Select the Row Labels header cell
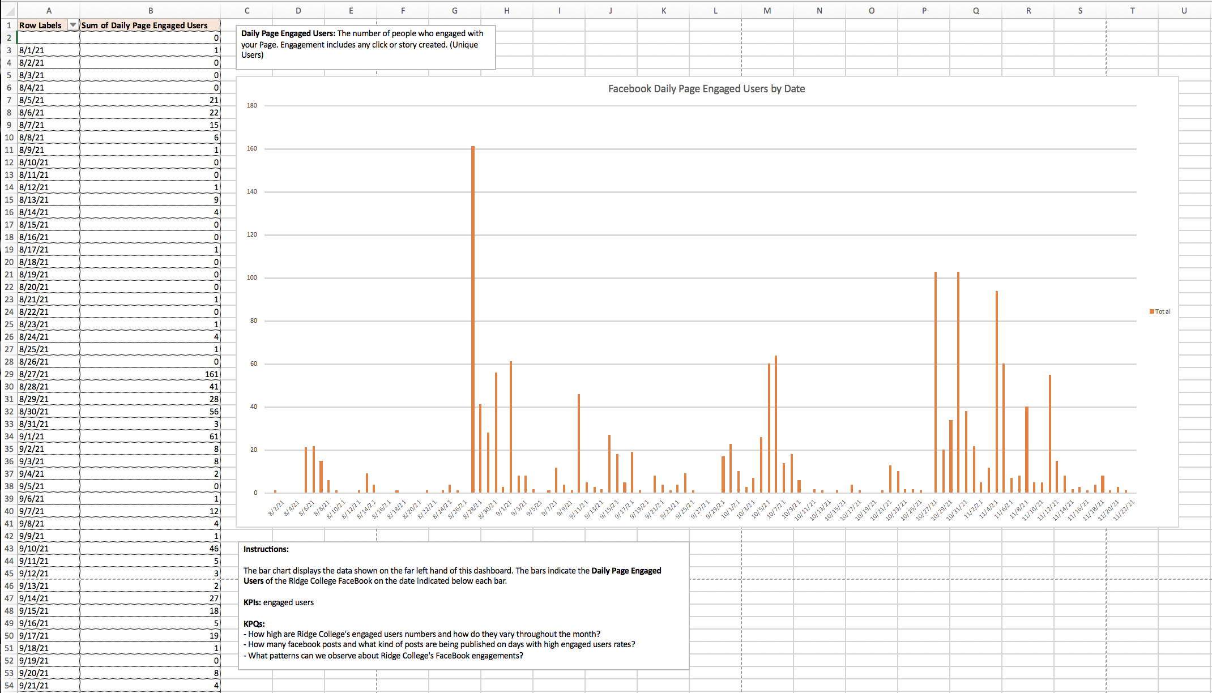The image size is (1212, 693). (x=49, y=25)
